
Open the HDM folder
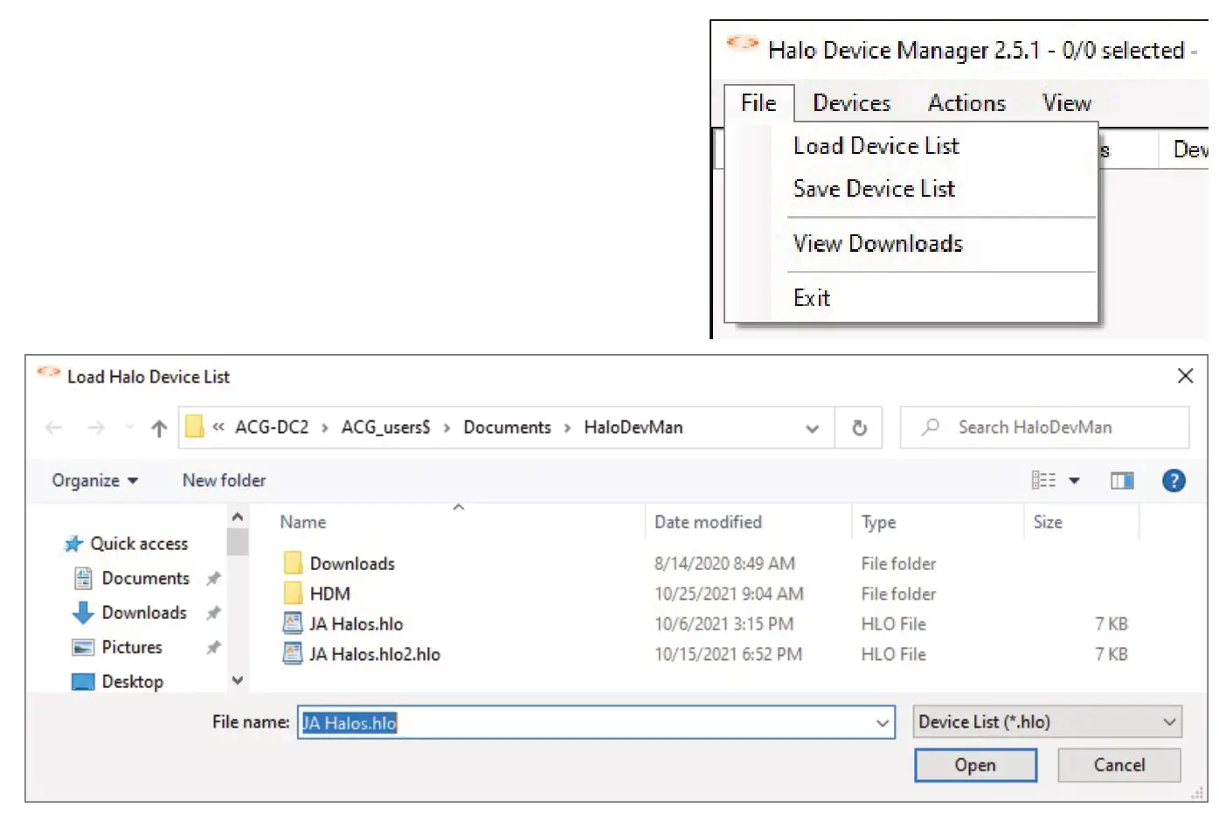coord(330,594)
